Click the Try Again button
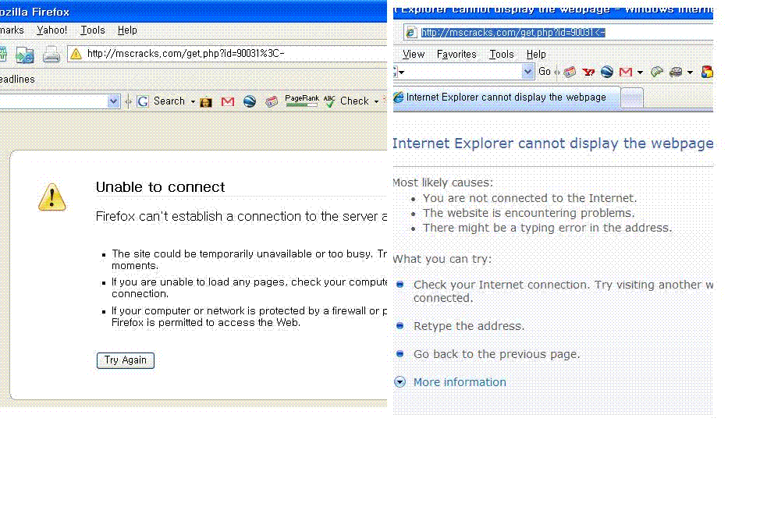This screenshot has height=521, width=760. tap(126, 360)
